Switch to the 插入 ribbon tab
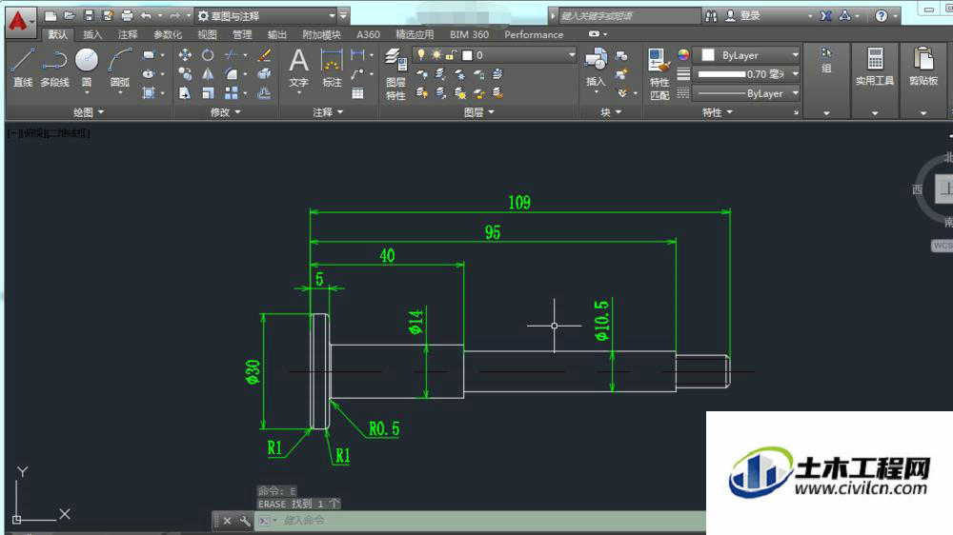This screenshot has width=953, height=535. [x=92, y=34]
